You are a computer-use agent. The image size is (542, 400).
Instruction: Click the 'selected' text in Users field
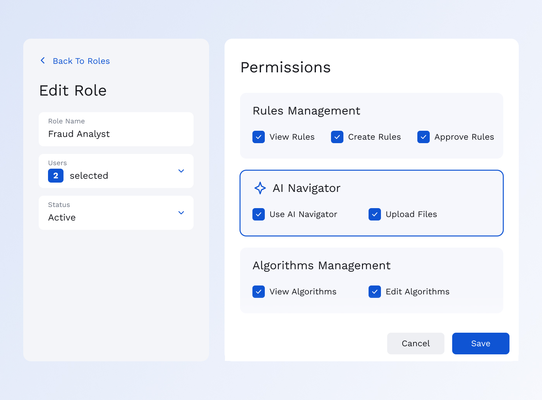pyautogui.click(x=89, y=176)
